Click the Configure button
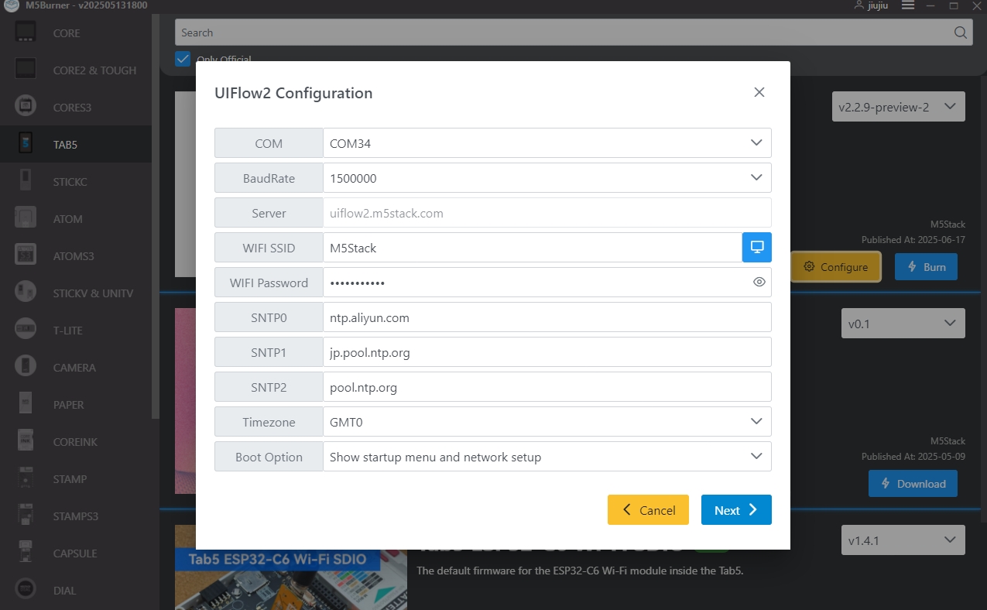Screen dimensions: 987x610 click(x=835, y=266)
